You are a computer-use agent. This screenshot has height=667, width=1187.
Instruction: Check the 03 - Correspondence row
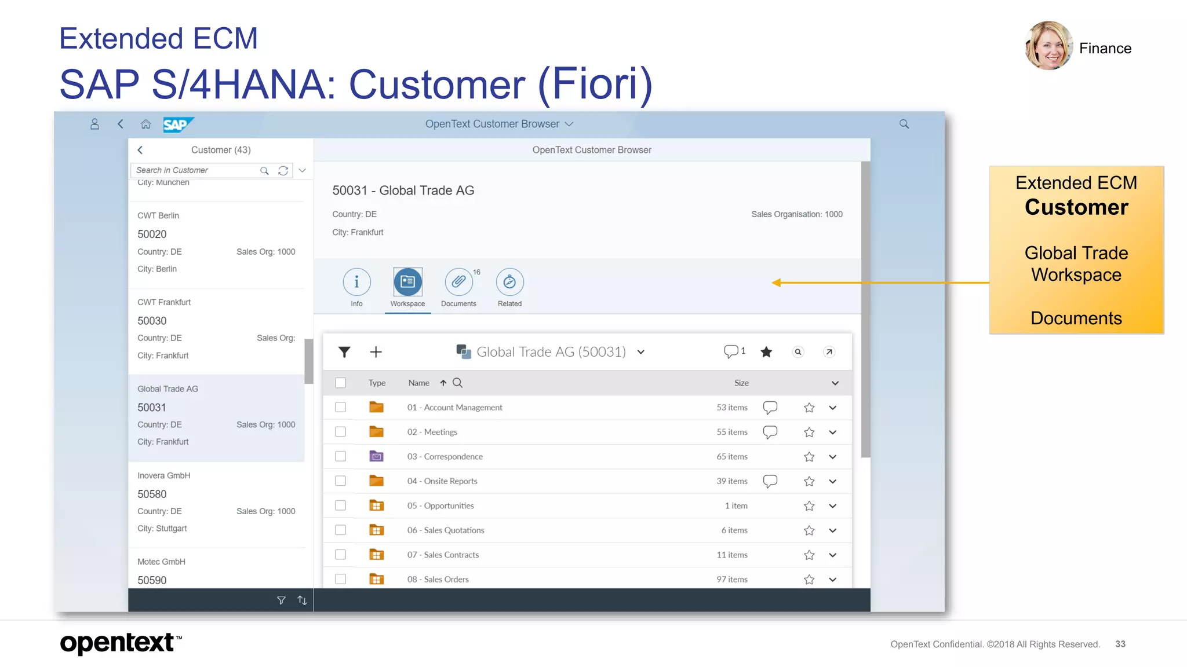[341, 456]
